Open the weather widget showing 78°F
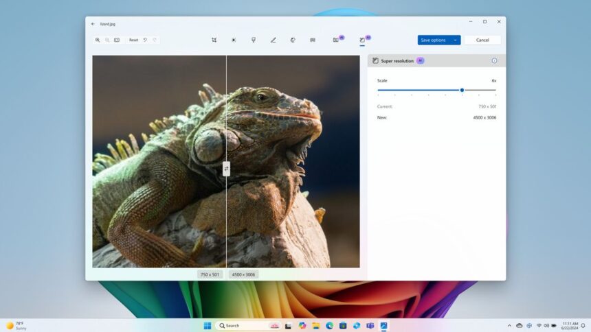This screenshot has height=332, width=591. [16, 326]
